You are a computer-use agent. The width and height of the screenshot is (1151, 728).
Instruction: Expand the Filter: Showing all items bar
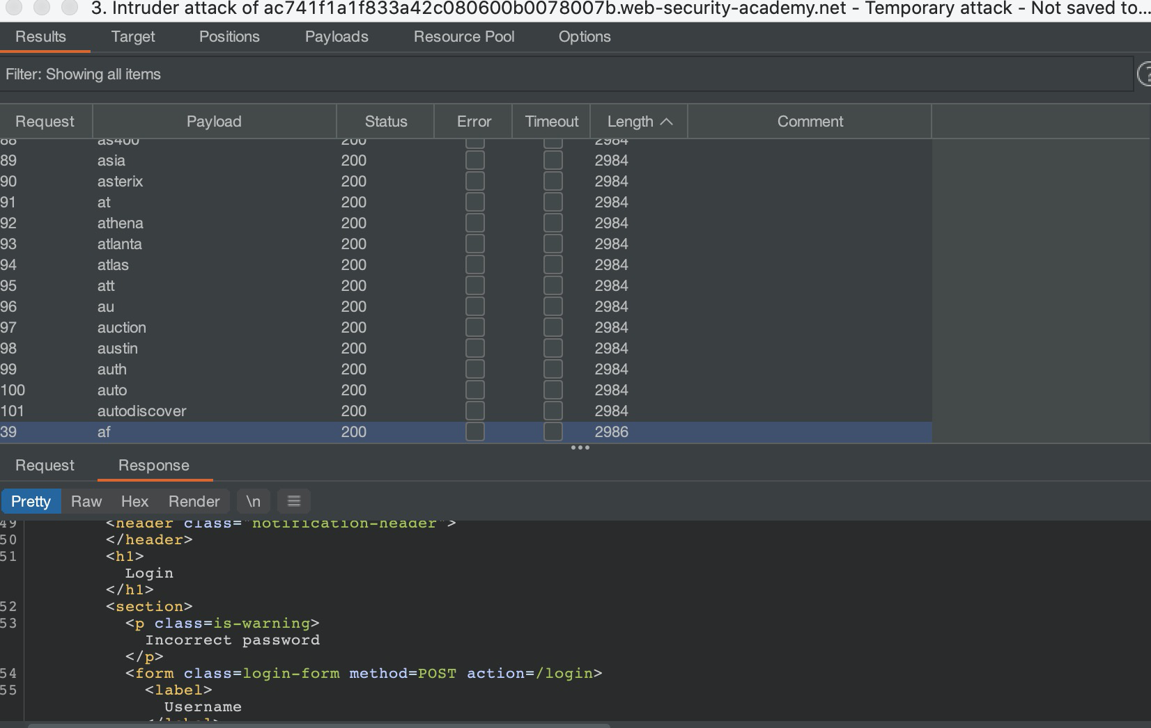[566, 74]
